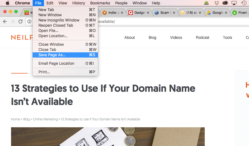249x146 pixels.
Task: Open the Bookmarks menu
Action: pyautogui.click(x=100, y=3)
